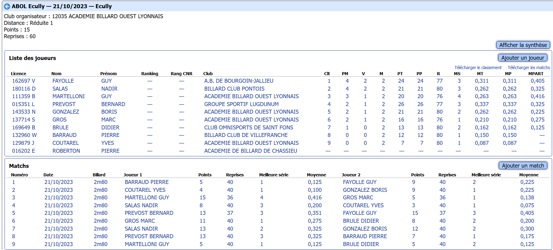Screen dimensions: 553x250
Task: Click the Ajouter un joueur button
Action: (x=523, y=58)
